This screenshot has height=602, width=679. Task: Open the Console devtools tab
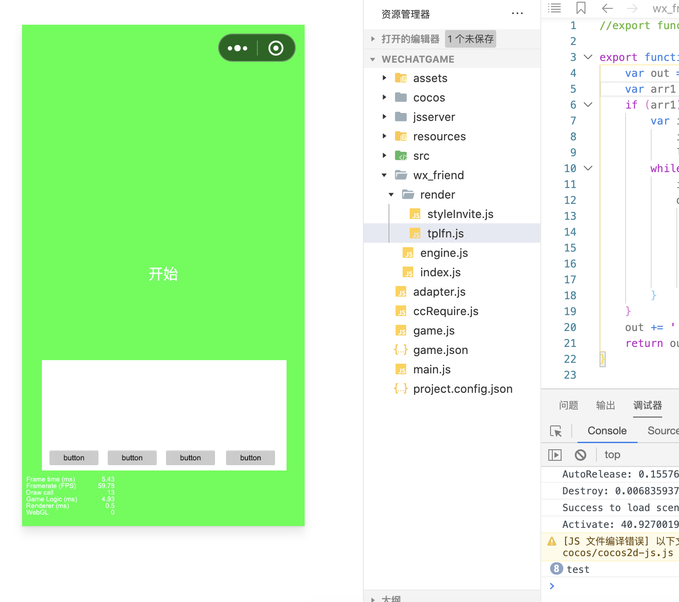click(x=607, y=431)
